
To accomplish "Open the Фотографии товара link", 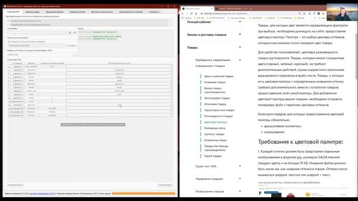I will click(217, 98).
